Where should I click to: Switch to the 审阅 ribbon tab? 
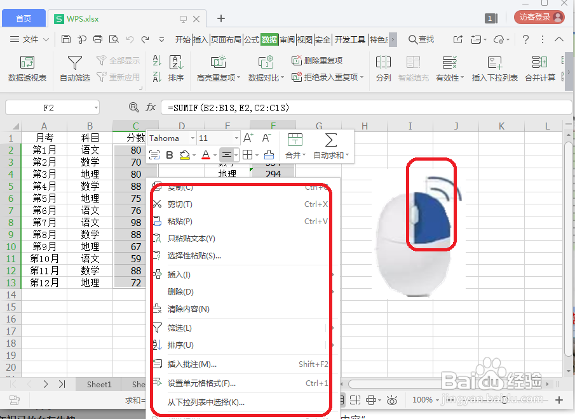(x=287, y=39)
